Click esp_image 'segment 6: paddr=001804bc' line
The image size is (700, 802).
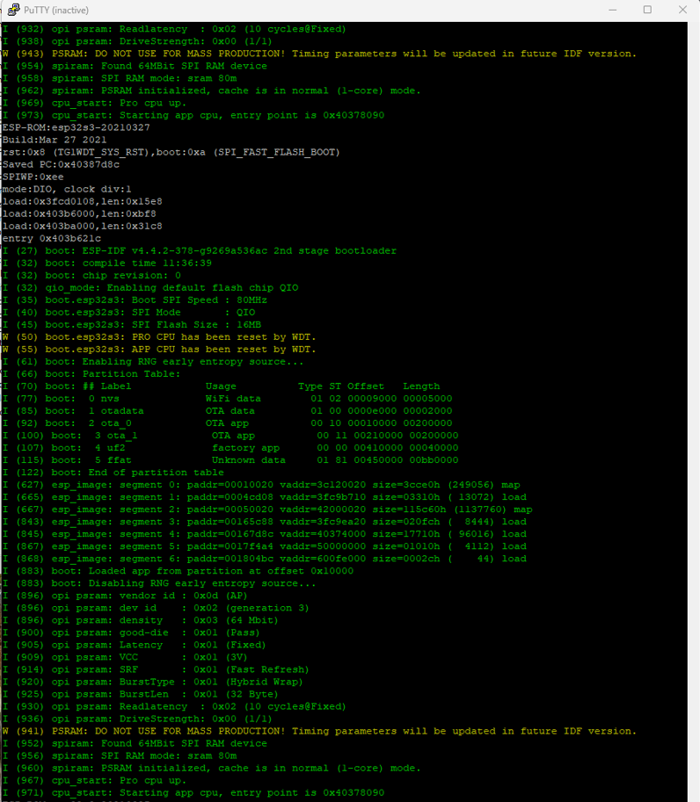point(264,559)
